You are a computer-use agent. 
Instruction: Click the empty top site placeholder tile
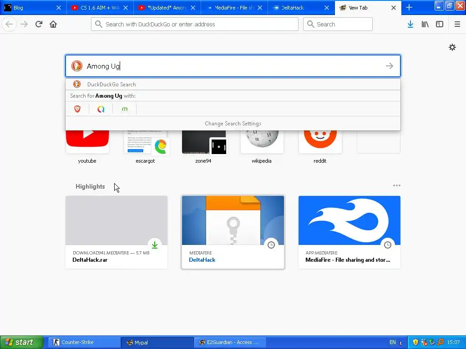click(378, 142)
